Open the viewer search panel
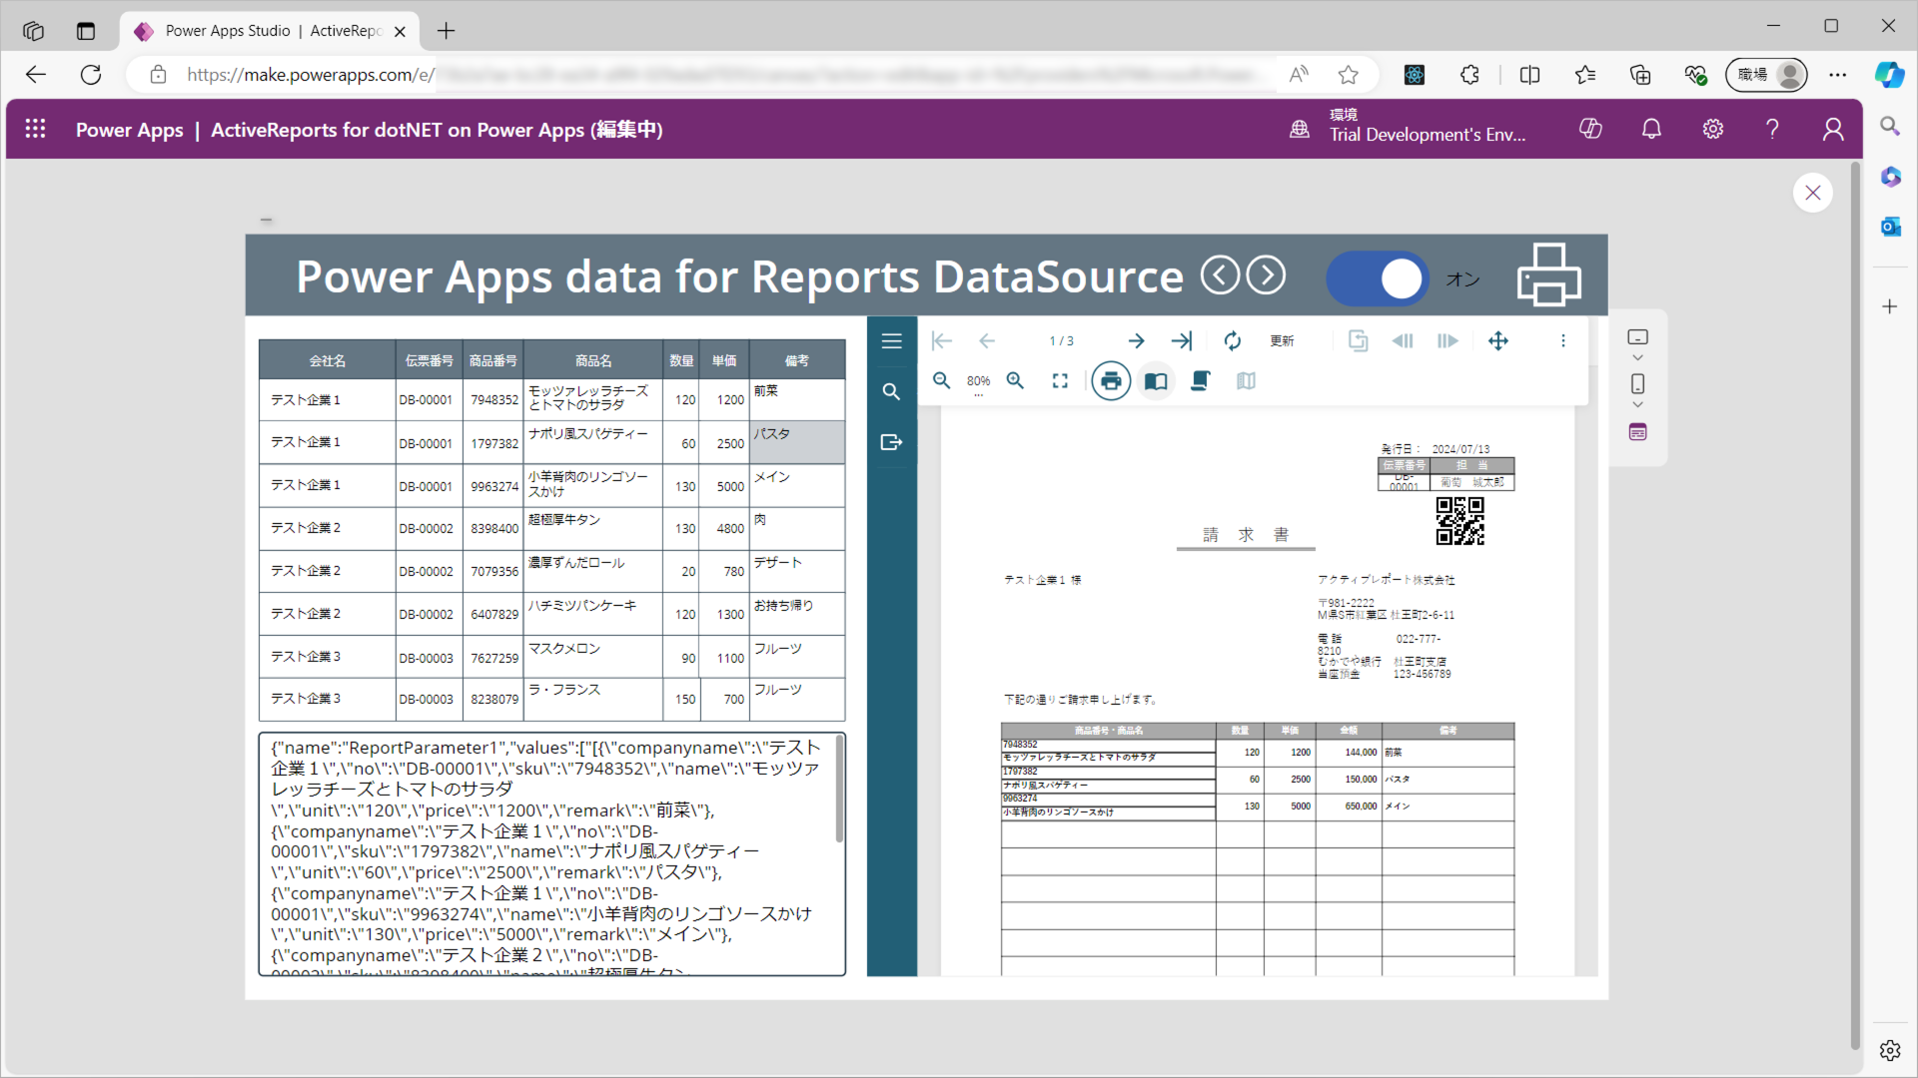1918x1078 pixels. click(891, 391)
